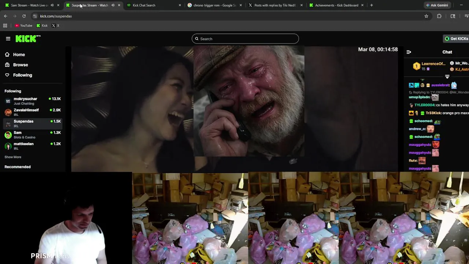469x264 pixels.
Task: Switch to chrono trigger rom Google tab
Action: point(214,5)
